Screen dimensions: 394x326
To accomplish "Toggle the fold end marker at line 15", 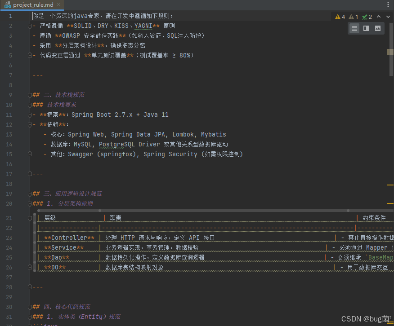I will [x=30, y=154].
